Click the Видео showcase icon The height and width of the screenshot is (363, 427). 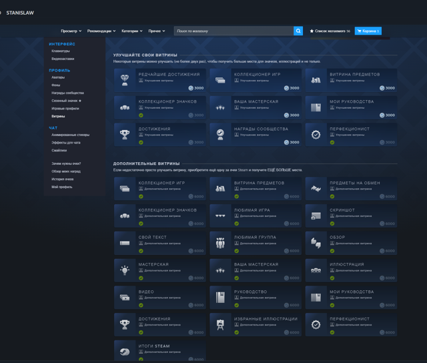[125, 298]
